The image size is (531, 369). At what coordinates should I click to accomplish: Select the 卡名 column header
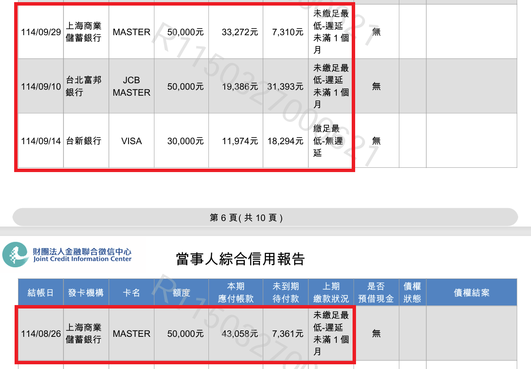coord(131,293)
